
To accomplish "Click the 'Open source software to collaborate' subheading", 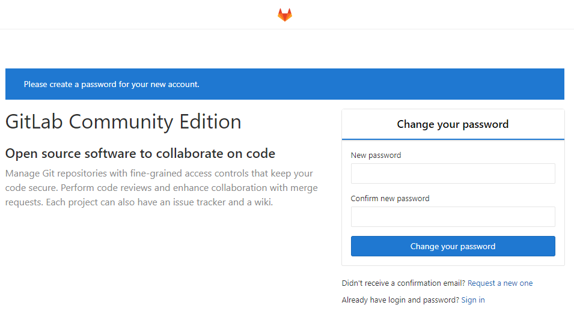I will [x=140, y=153].
